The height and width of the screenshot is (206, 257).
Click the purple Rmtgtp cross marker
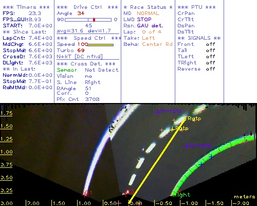tap(158, 112)
